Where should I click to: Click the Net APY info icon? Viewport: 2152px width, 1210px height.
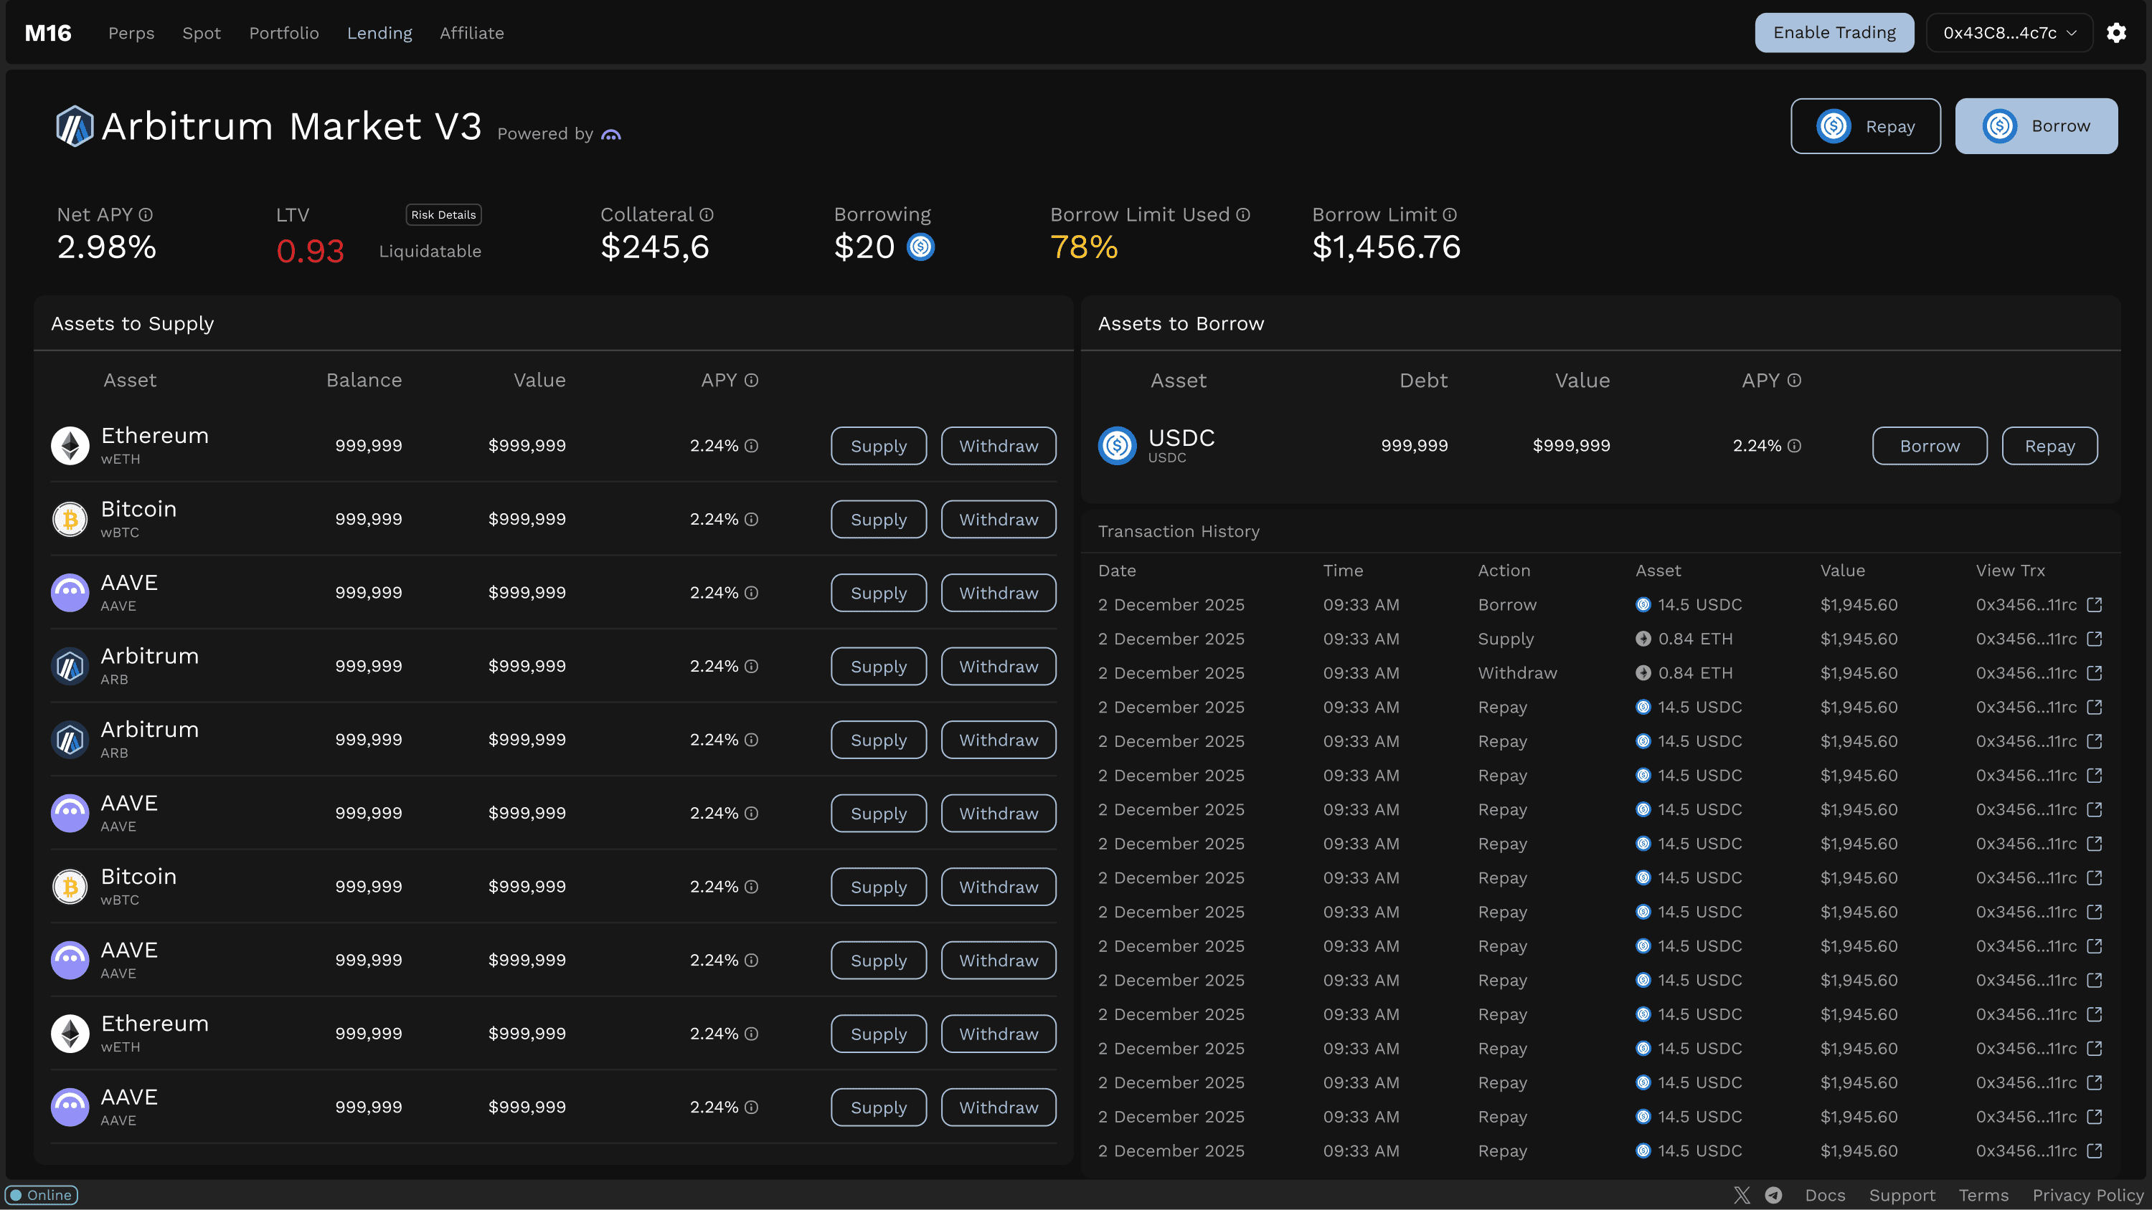[x=146, y=214]
